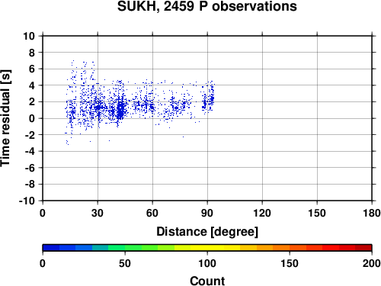Click the y-axis tick label '10'
Viewport: 381px width, 286px height.
pos(29,36)
